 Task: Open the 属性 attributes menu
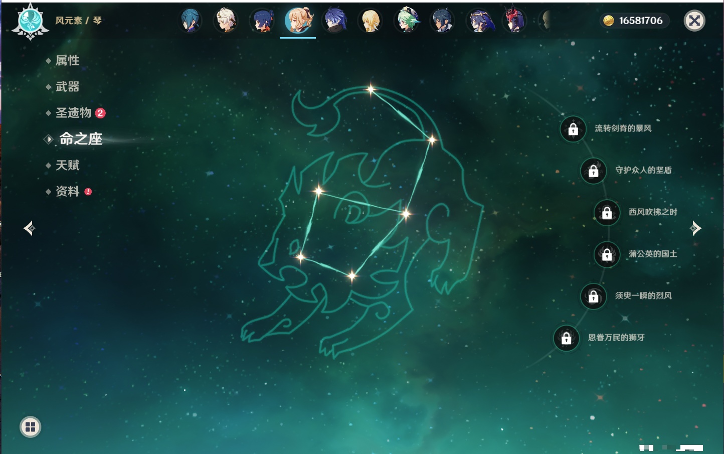[67, 61]
